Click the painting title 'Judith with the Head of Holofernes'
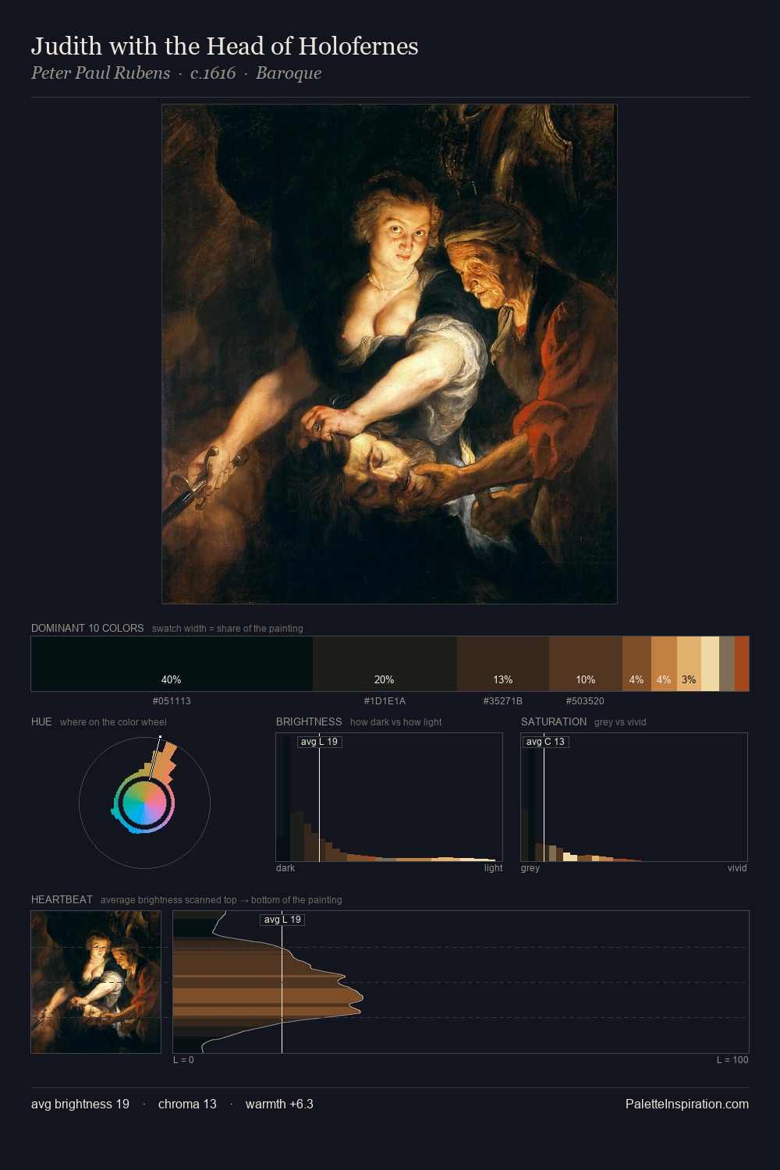 225,46
